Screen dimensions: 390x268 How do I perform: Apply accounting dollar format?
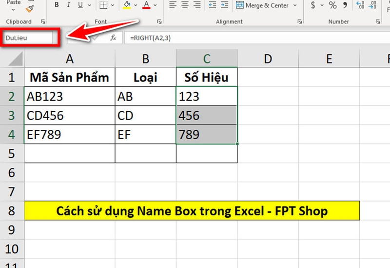[x=313, y=5]
